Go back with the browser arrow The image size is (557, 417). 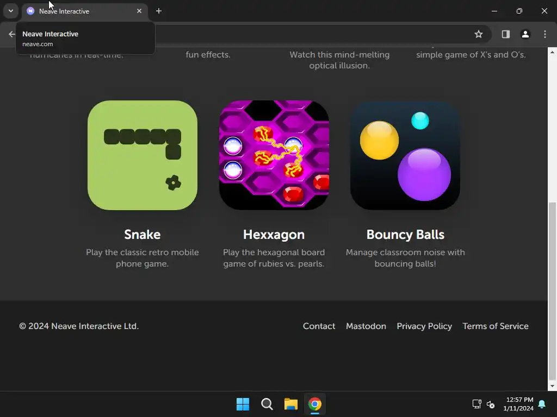pyautogui.click(x=12, y=34)
